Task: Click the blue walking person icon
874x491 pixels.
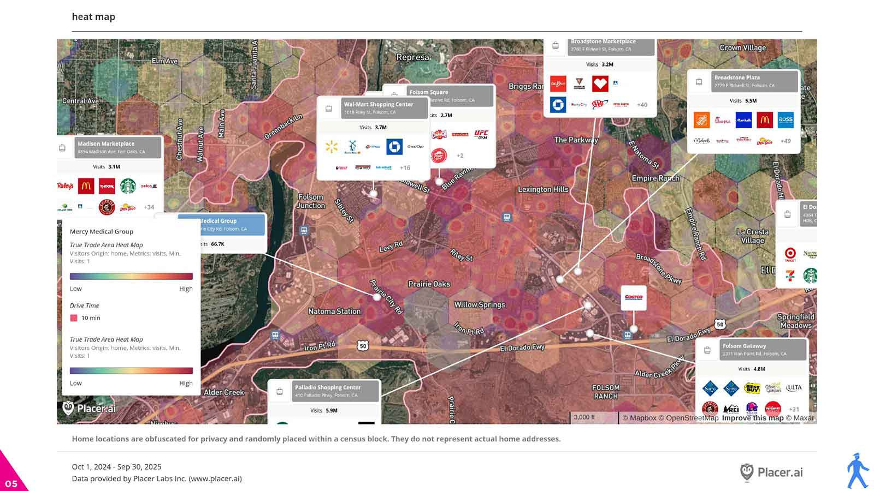Action: [857, 471]
